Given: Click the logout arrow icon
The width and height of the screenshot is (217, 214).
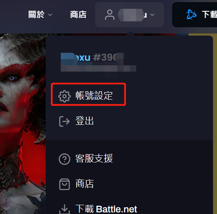Looking at the screenshot, I should click(x=65, y=121).
